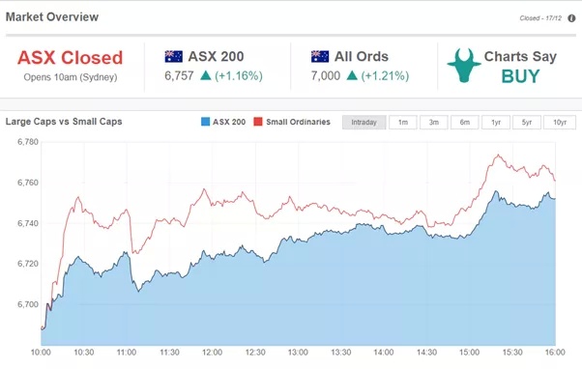
Task: Click the Australian flag next to ASX 200
Action: point(174,56)
